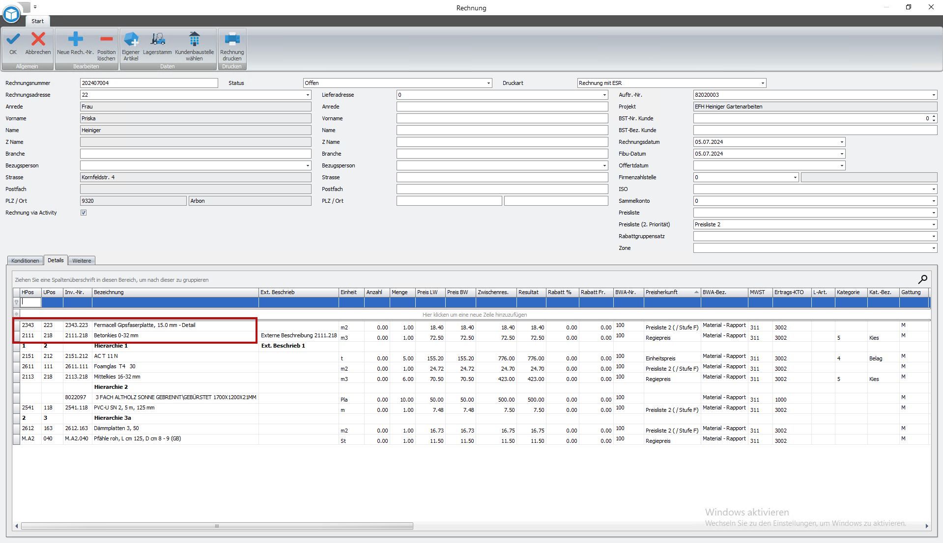
Task: Click the Abbrechen red X icon
Action: click(38, 39)
